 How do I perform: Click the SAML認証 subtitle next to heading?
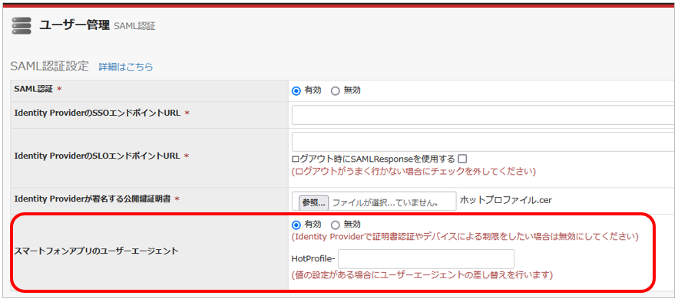135,26
